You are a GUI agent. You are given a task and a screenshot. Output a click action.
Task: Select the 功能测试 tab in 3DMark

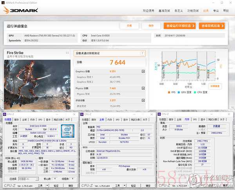(193, 11)
